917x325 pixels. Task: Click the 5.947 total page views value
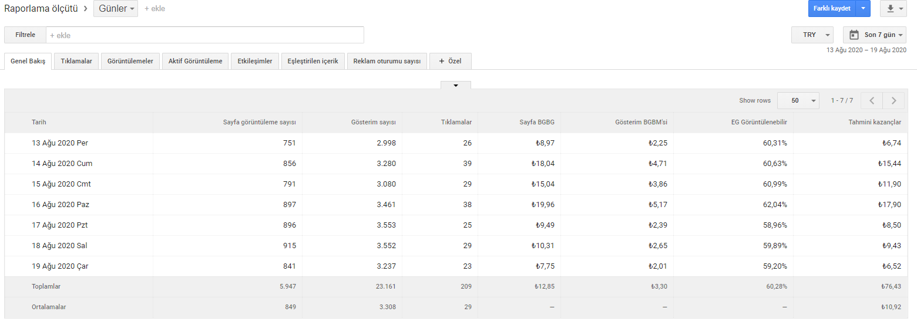pyautogui.click(x=288, y=287)
